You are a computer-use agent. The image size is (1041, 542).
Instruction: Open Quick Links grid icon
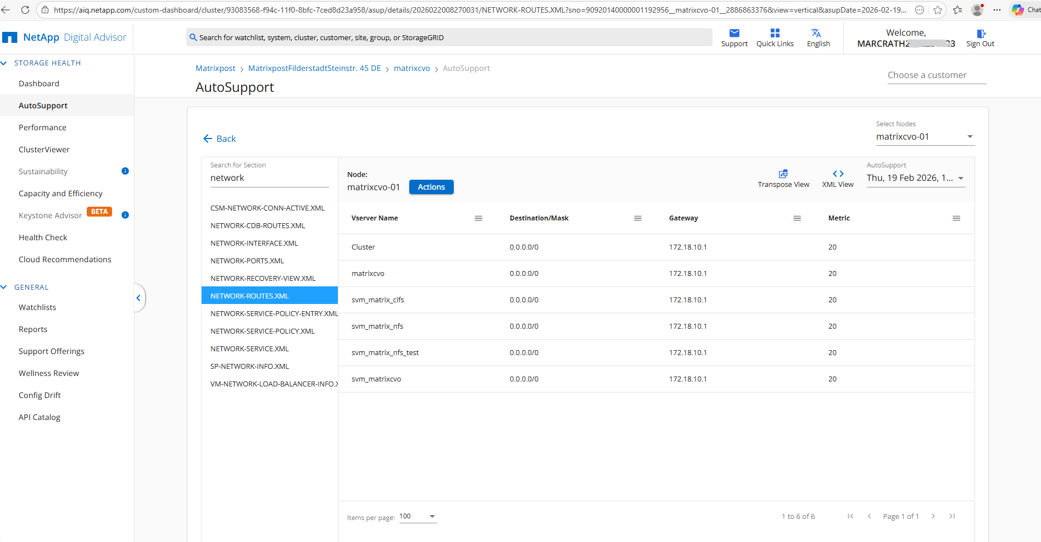pos(775,34)
